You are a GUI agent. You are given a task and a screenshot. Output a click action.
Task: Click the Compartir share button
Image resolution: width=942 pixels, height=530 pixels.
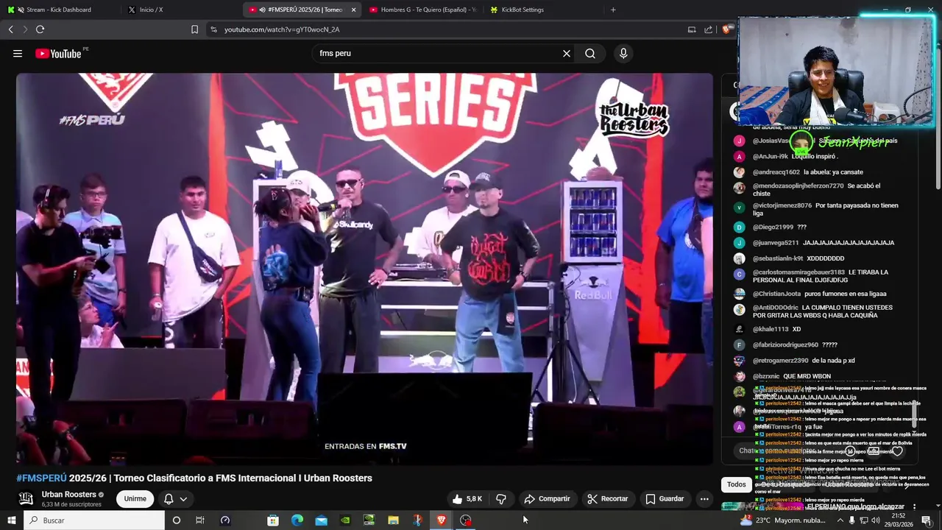click(547, 499)
